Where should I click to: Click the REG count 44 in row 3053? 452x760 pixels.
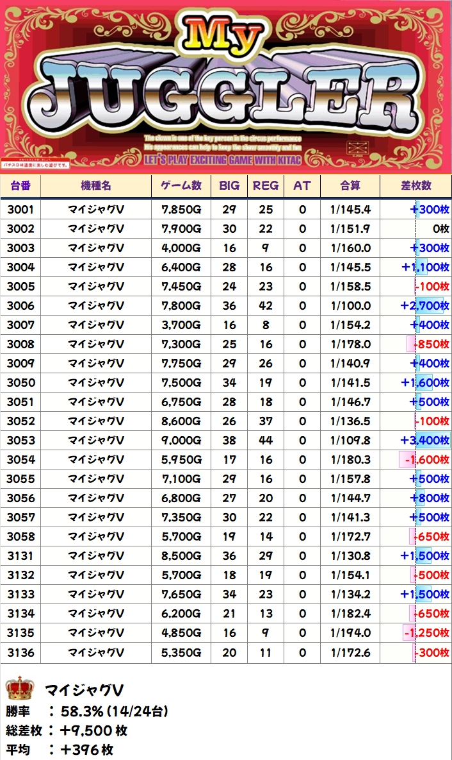tap(266, 441)
